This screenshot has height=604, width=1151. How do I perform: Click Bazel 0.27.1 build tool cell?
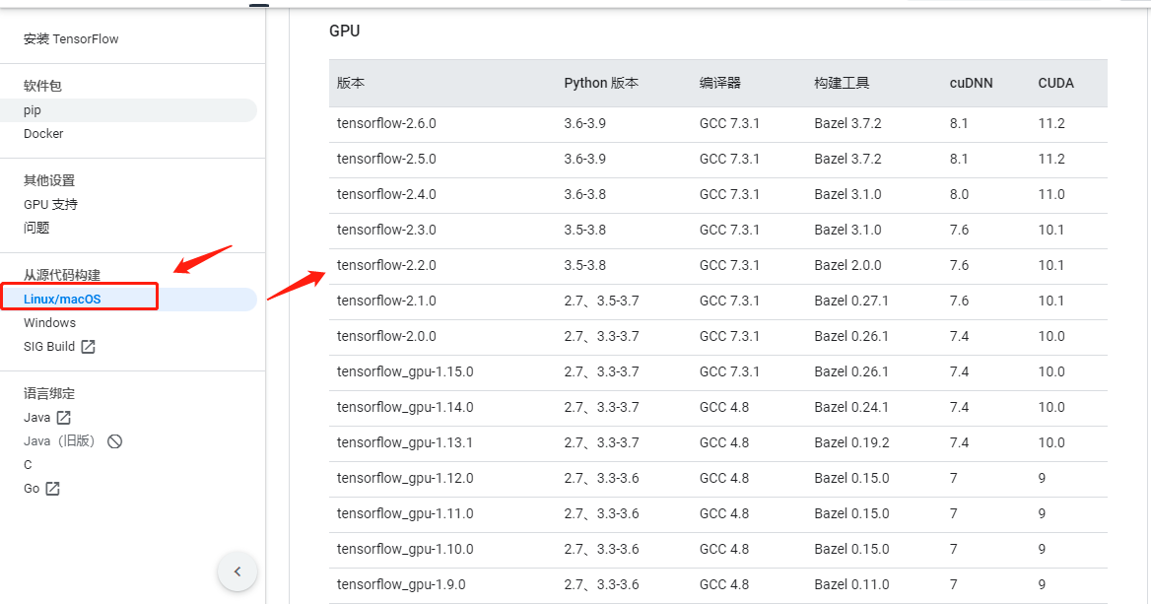coord(851,301)
